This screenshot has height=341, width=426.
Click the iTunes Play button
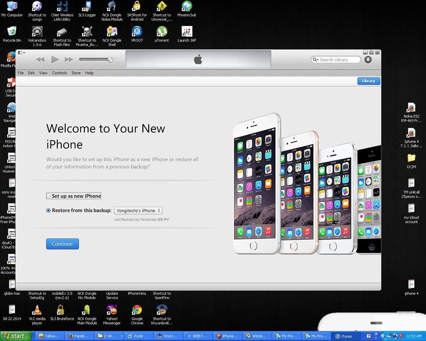[55, 59]
